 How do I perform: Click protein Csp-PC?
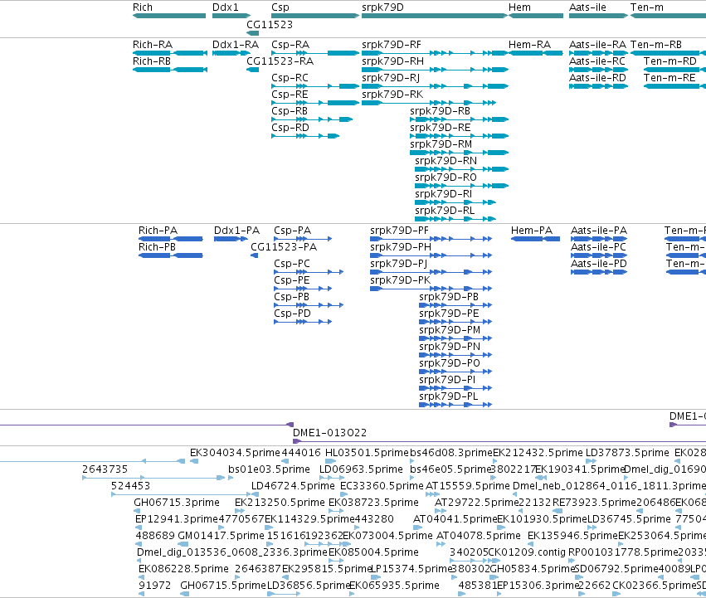292,264
